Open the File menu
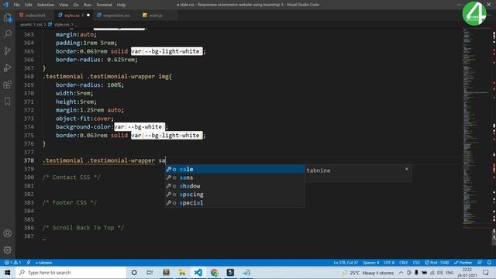Viewport: 496px width, 279px height. click(16, 5)
